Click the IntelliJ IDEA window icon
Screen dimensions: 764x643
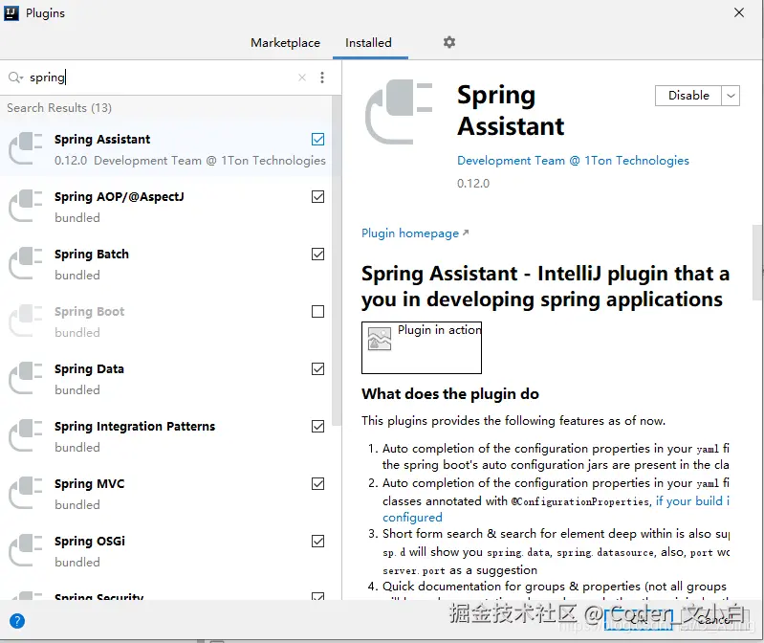[x=11, y=13]
